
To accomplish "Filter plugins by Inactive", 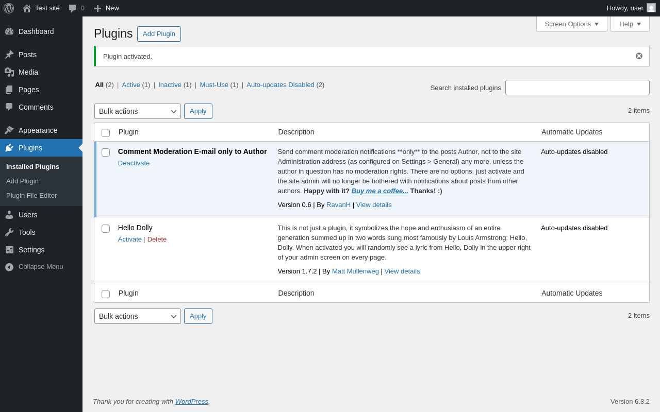I will coord(170,85).
